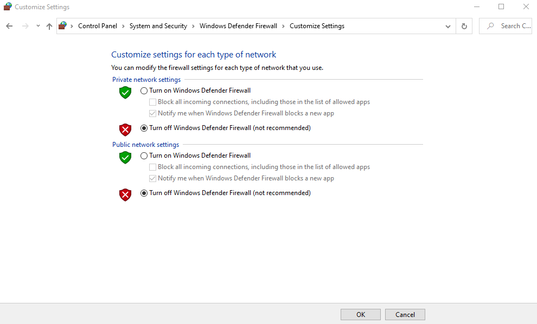Screen dimensions: 537x324
Task: Click the green shield under Private network
Action: (125, 92)
